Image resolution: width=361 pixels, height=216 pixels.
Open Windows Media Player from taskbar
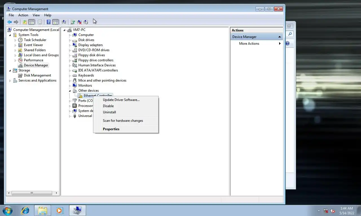[60, 210]
